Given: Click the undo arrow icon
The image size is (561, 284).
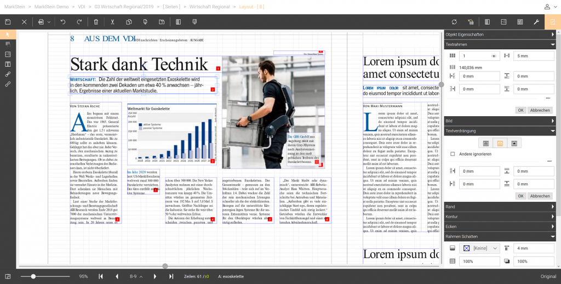Looking at the screenshot, I should click(63, 22).
